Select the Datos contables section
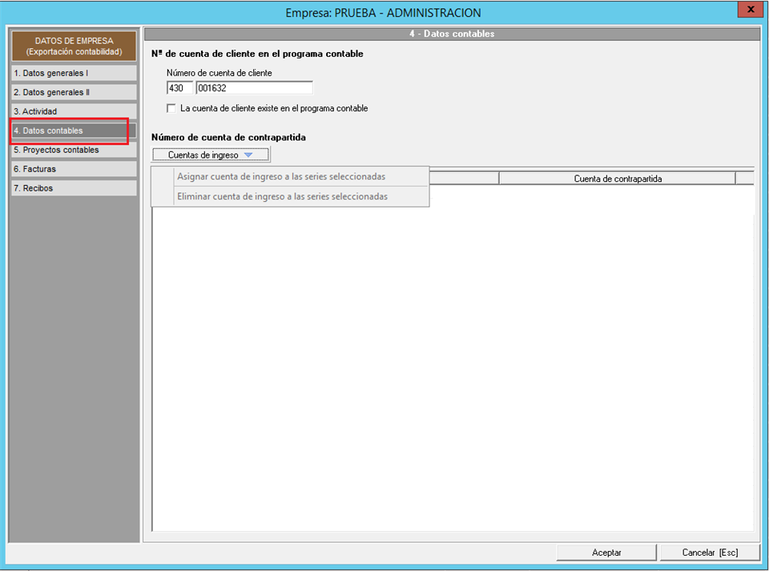The image size is (769, 571). (x=74, y=131)
